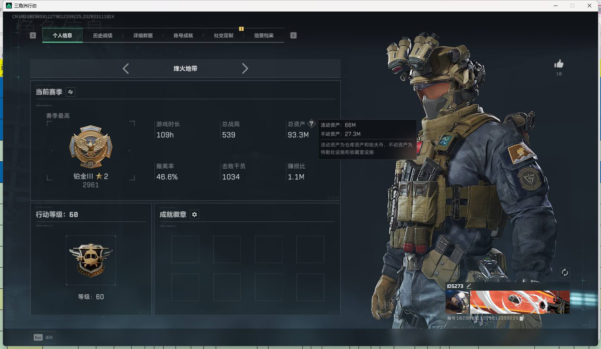
Task: Edit the ID5273 name with pencil icon
Action: 469,286
